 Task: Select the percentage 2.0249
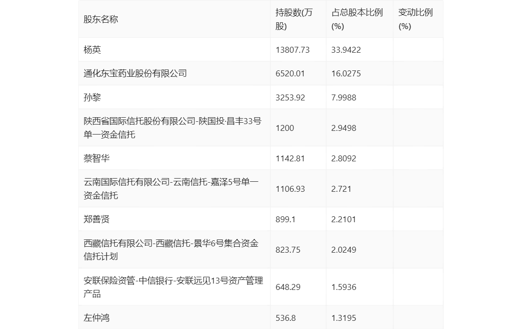344,250
